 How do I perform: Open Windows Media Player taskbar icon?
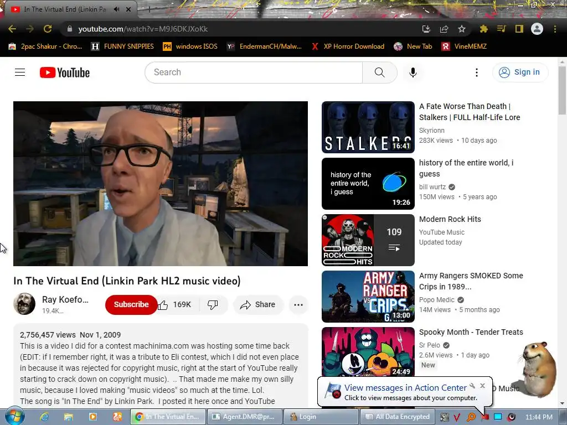pos(93,417)
